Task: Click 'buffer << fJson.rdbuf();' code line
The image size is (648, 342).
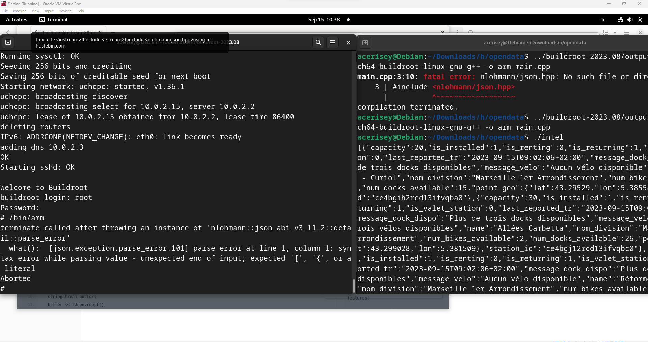Action: (x=77, y=305)
